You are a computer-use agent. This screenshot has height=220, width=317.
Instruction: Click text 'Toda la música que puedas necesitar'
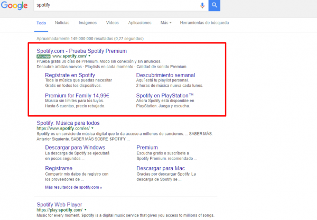pos(78,80)
